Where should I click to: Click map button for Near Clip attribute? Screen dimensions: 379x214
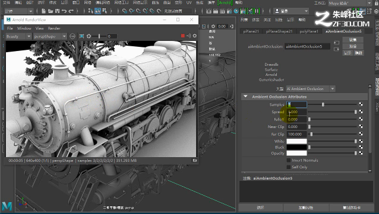coord(361,126)
